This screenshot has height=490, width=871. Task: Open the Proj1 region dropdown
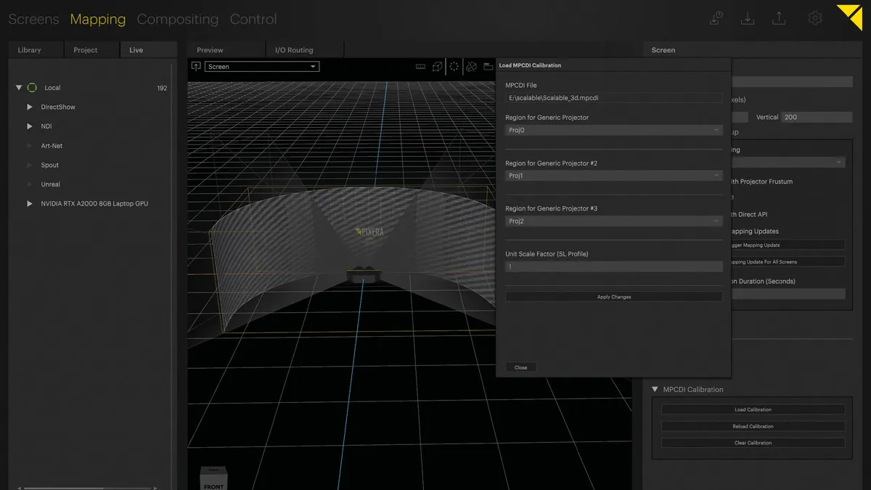point(614,176)
